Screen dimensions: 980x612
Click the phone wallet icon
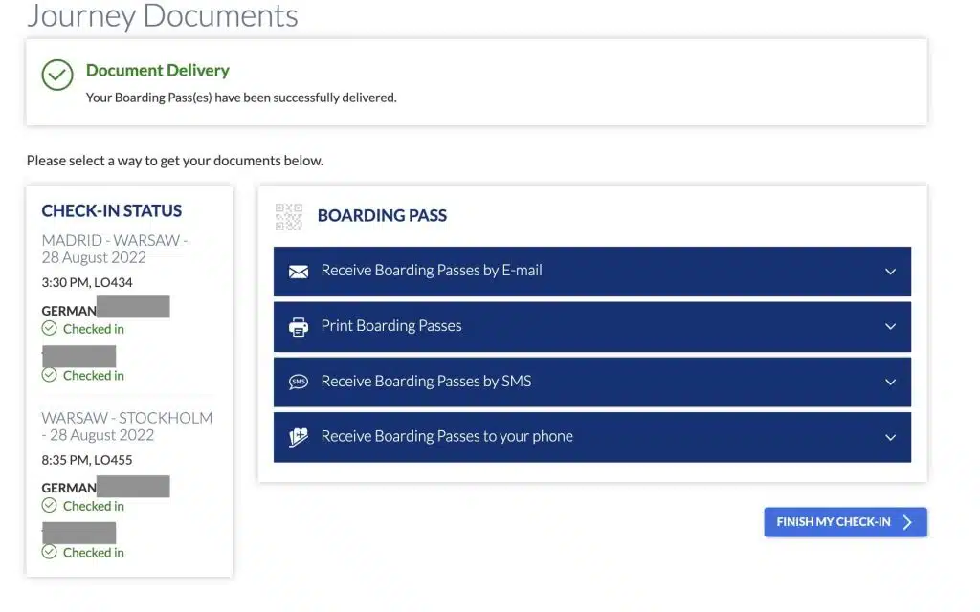(x=299, y=437)
